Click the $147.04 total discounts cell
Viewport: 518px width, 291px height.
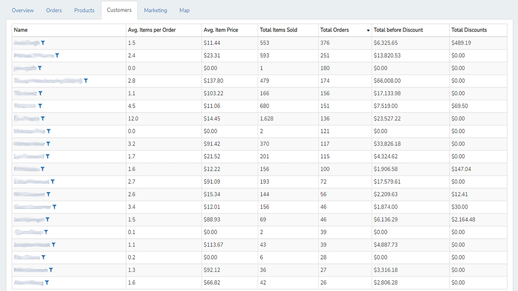click(478, 169)
